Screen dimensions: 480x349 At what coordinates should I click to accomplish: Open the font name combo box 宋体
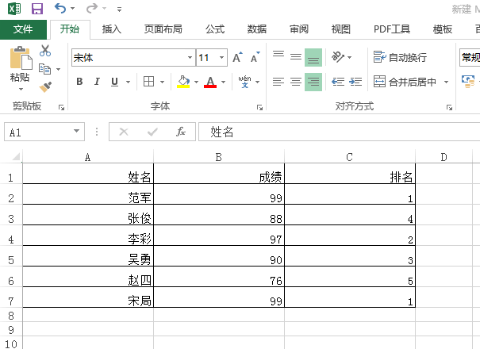click(x=133, y=58)
